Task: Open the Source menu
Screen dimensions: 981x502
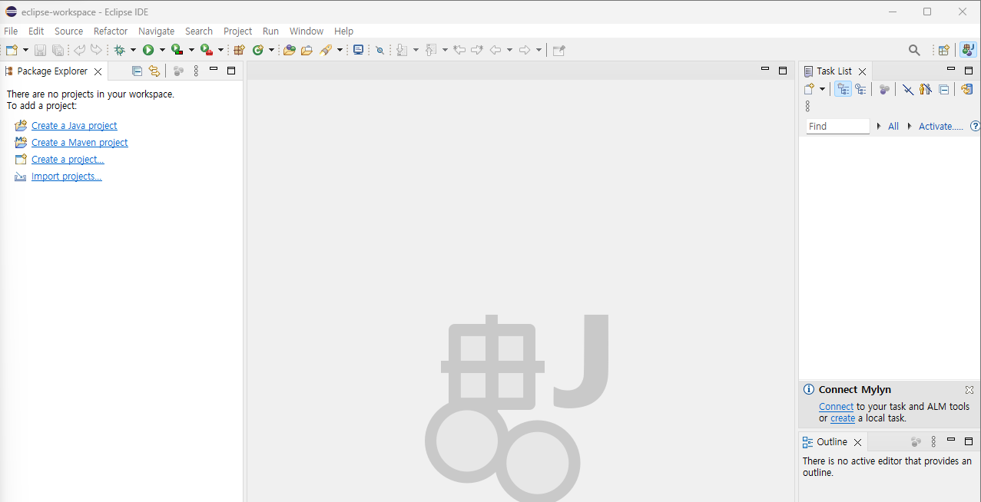Action: click(68, 31)
